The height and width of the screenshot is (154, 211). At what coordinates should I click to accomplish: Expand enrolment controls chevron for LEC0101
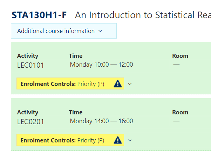click(130, 84)
